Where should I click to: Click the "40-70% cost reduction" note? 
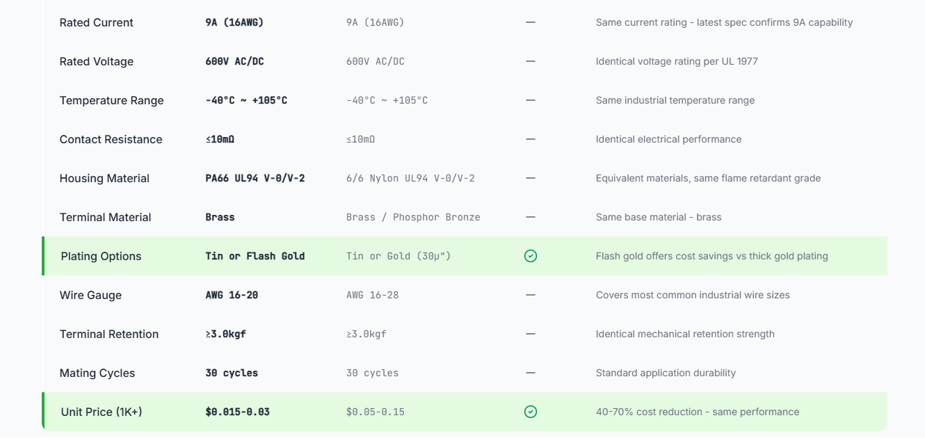(x=697, y=412)
